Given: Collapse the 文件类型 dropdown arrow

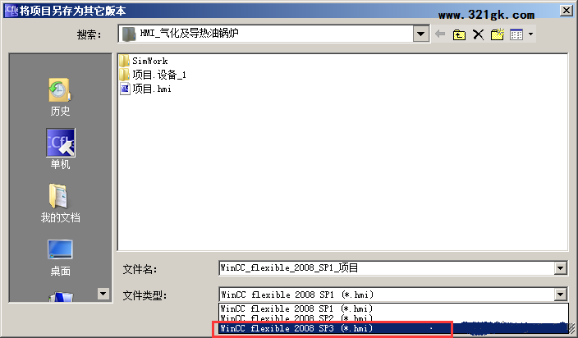Looking at the screenshot, I should 560,295.
